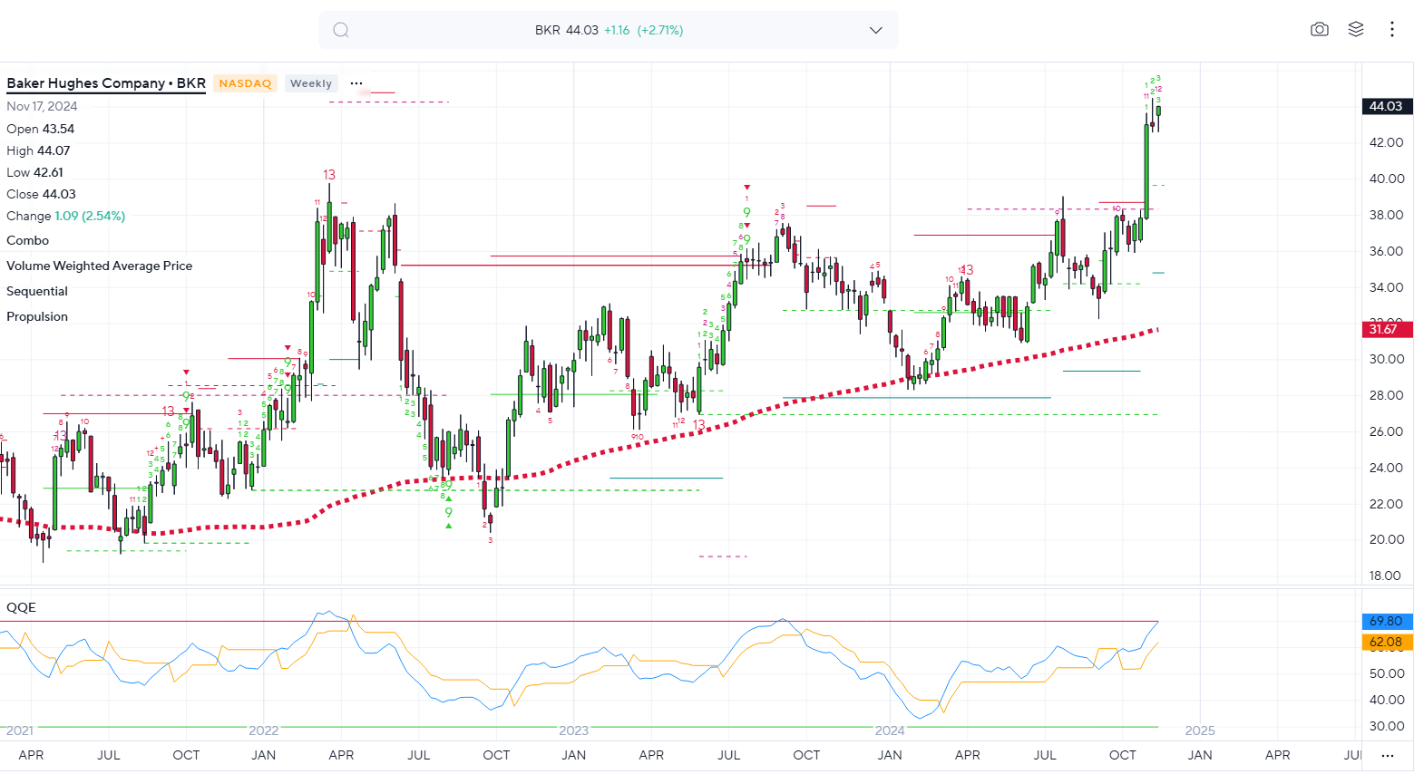This screenshot has height=774, width=1414.
Task: Click the time axis options dots
Action: (x=1387, y=755)
